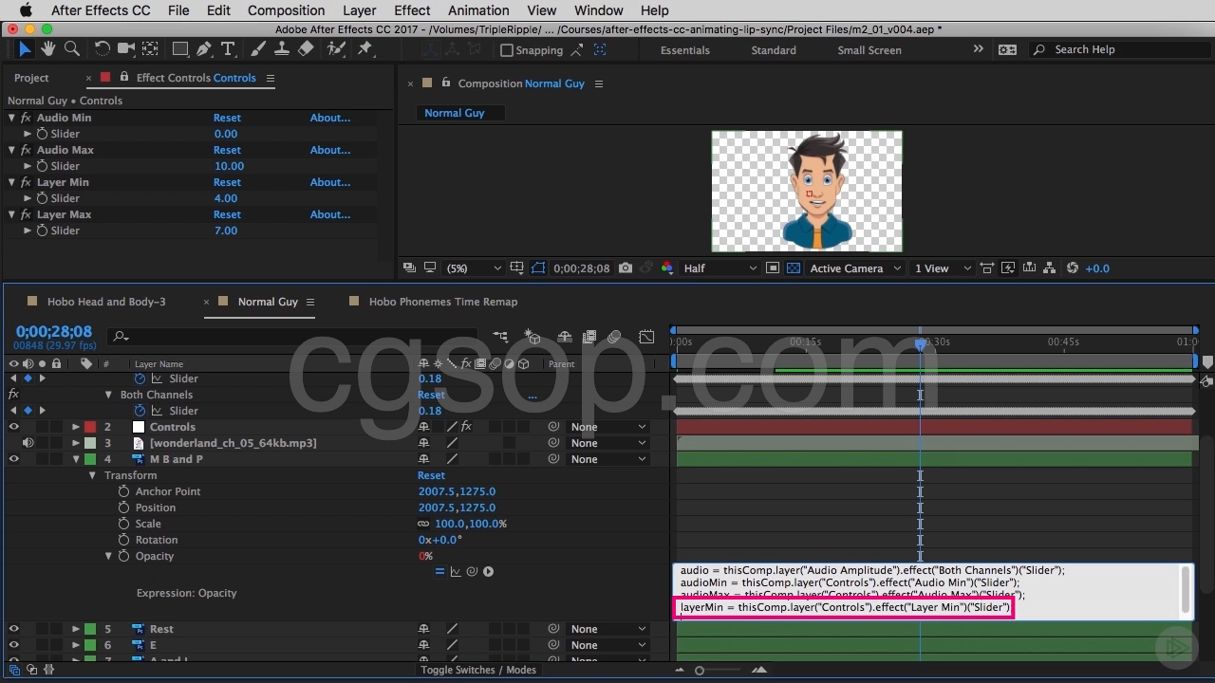The image size is (1215, 683).
Task: Switch to Hobo Phonemes Time Remap tab
Action: [x=442, y=302]
